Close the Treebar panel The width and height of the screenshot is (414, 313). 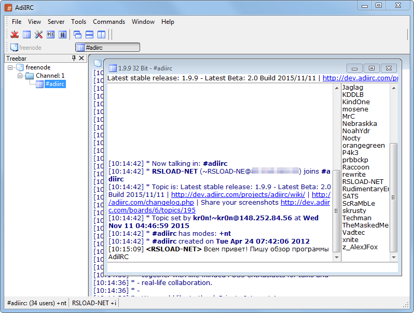81,59
